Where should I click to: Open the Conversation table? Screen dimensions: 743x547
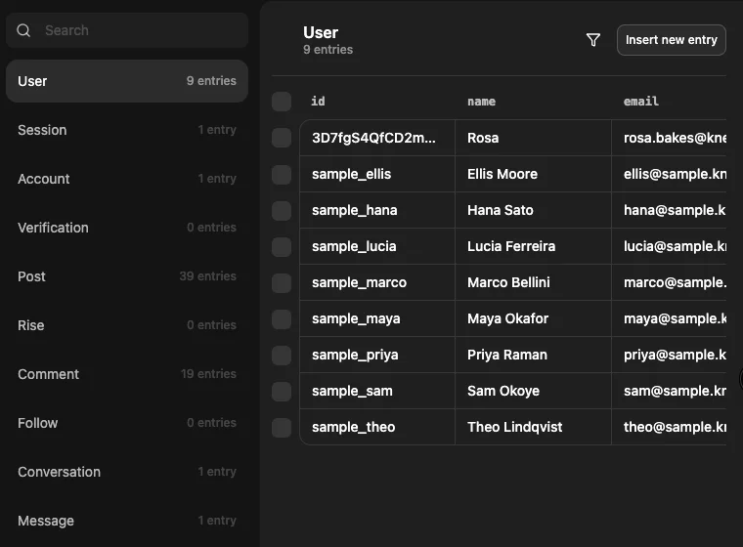(127, 471)
